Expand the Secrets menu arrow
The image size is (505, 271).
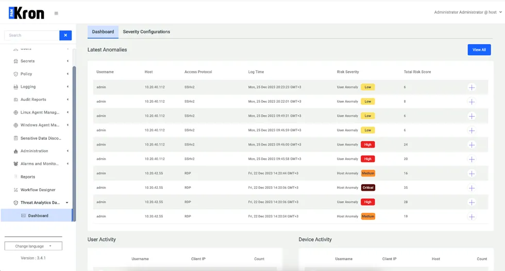68,61
